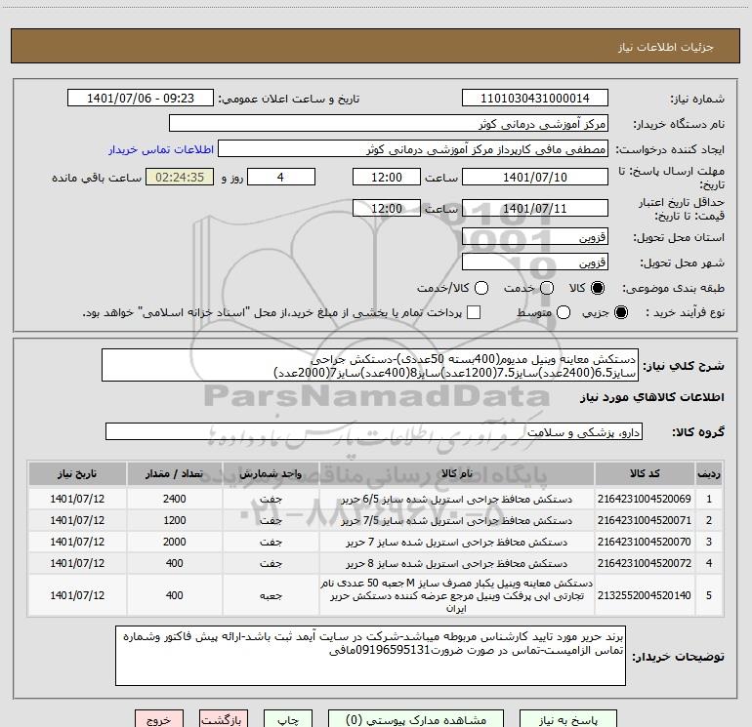Click the استان محل تحویل field قزوین
This screenshot has width=752, height=727.
pos(535,237)
